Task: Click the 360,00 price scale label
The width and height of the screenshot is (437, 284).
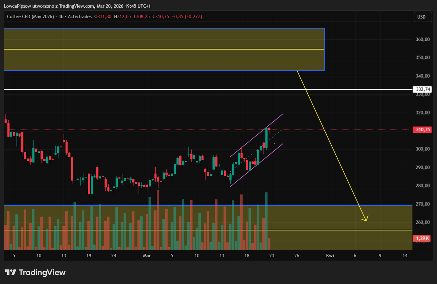Action: click(423, 39)
